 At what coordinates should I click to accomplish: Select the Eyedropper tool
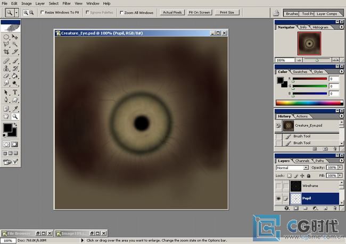coord(15,108)
